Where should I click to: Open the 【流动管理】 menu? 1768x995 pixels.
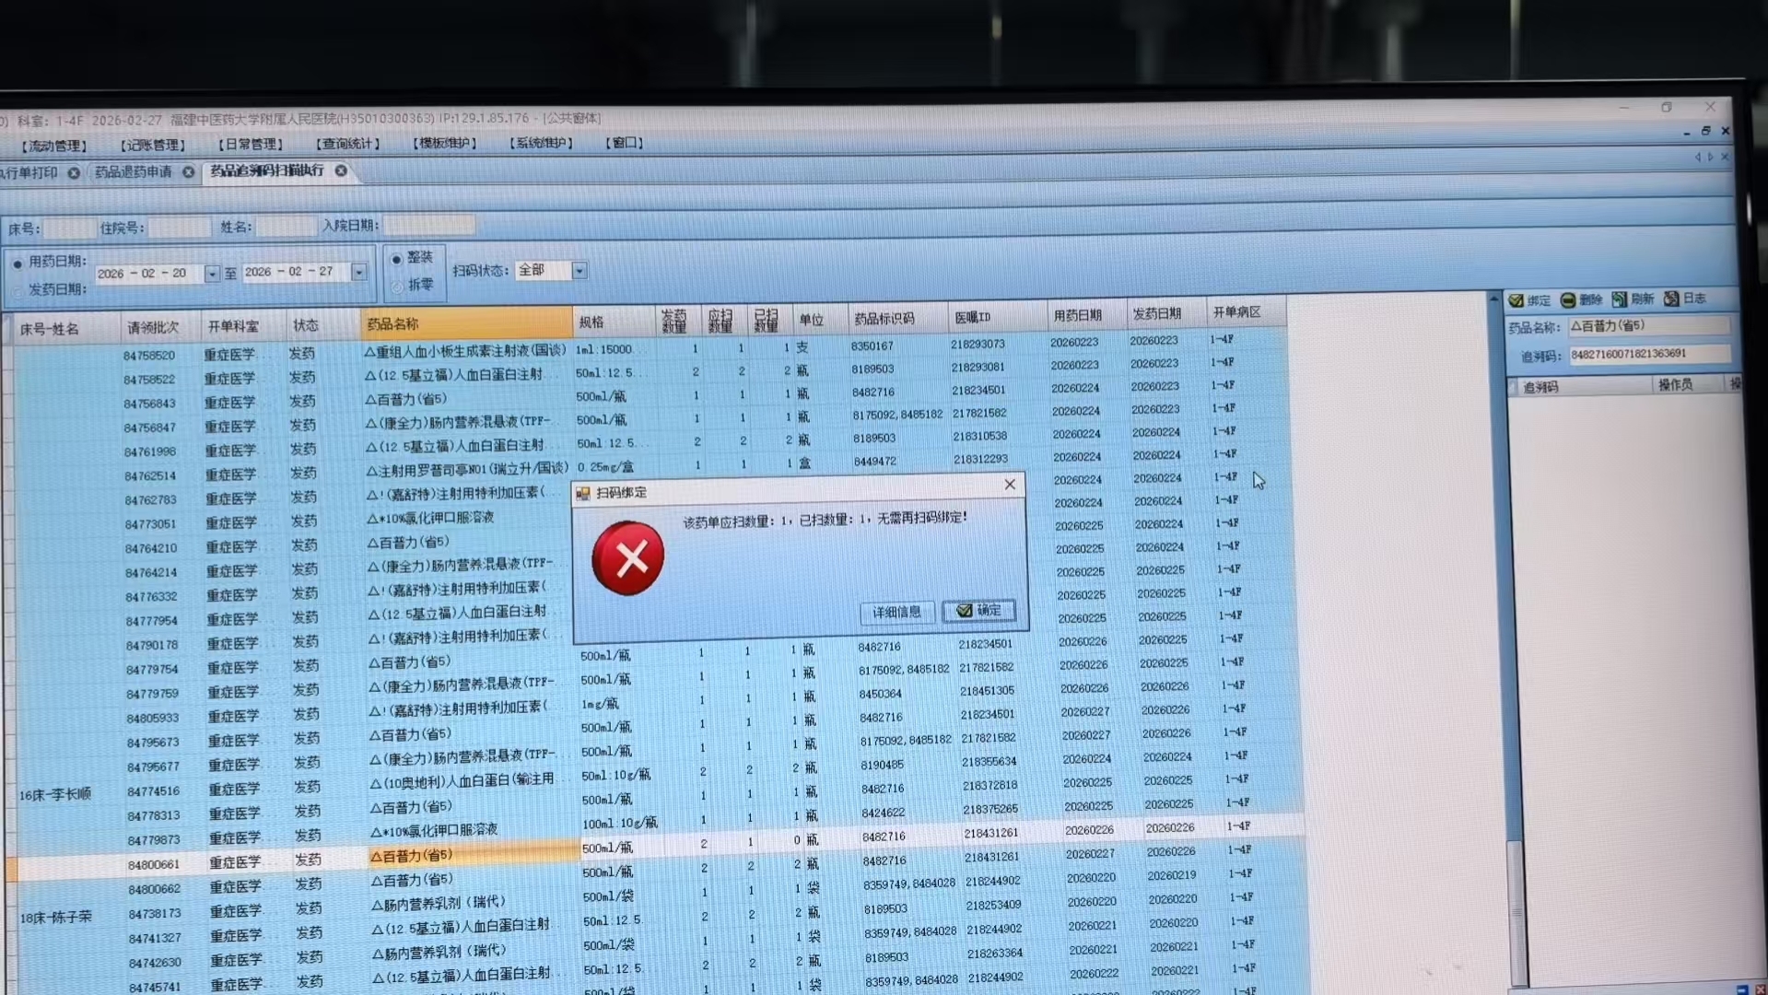(53, 146)
